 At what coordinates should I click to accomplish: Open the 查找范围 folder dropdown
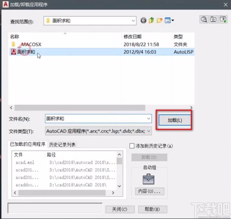coord(90,21)
